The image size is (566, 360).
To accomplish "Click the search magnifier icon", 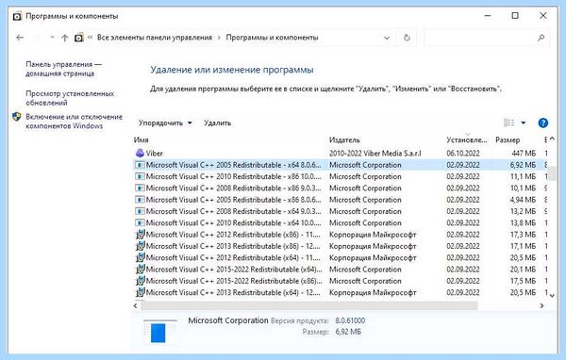I will 541,38.
